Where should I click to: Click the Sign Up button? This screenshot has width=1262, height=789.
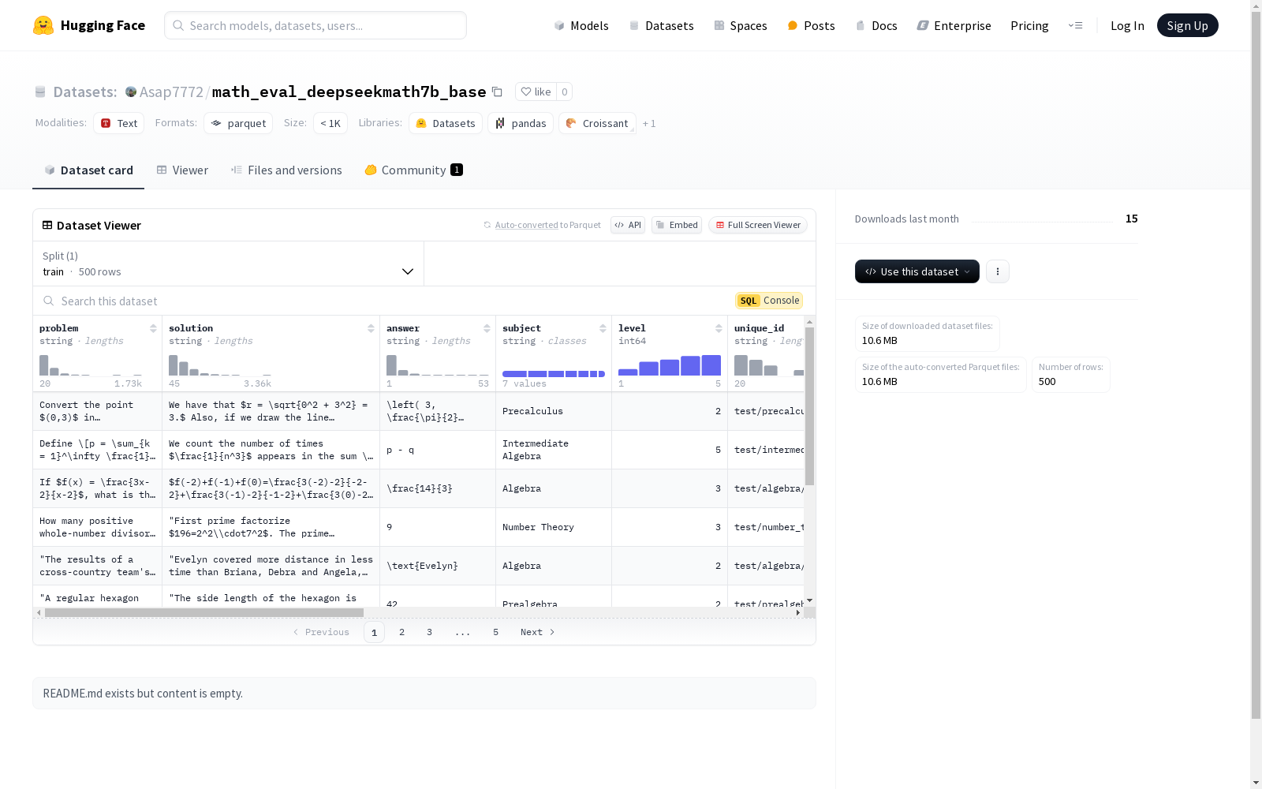point(1188,25)
